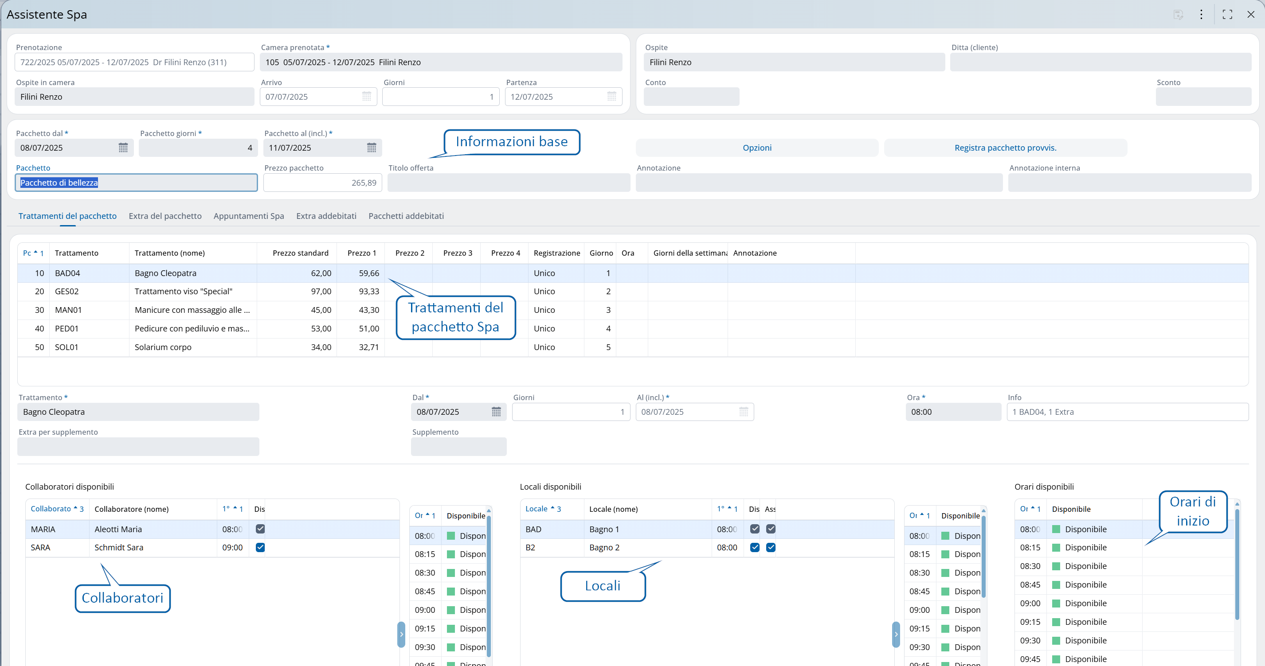Click Registra pacchetto provvis. button
This screenshot has height=666, width=1265.
click(1005, 148)
